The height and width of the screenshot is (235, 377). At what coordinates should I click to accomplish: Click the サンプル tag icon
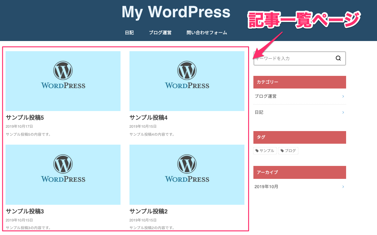point(256,151)
